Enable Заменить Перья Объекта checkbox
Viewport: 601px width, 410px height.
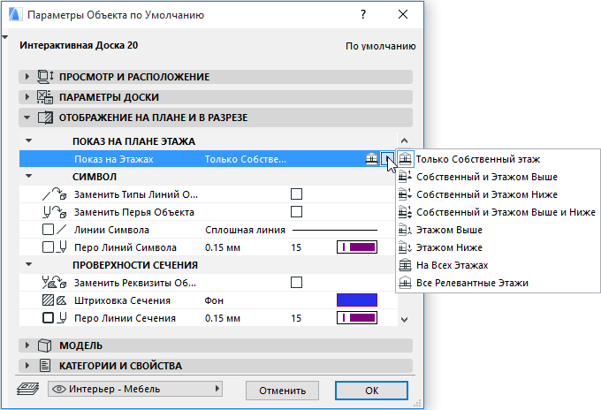pos(296,212)
